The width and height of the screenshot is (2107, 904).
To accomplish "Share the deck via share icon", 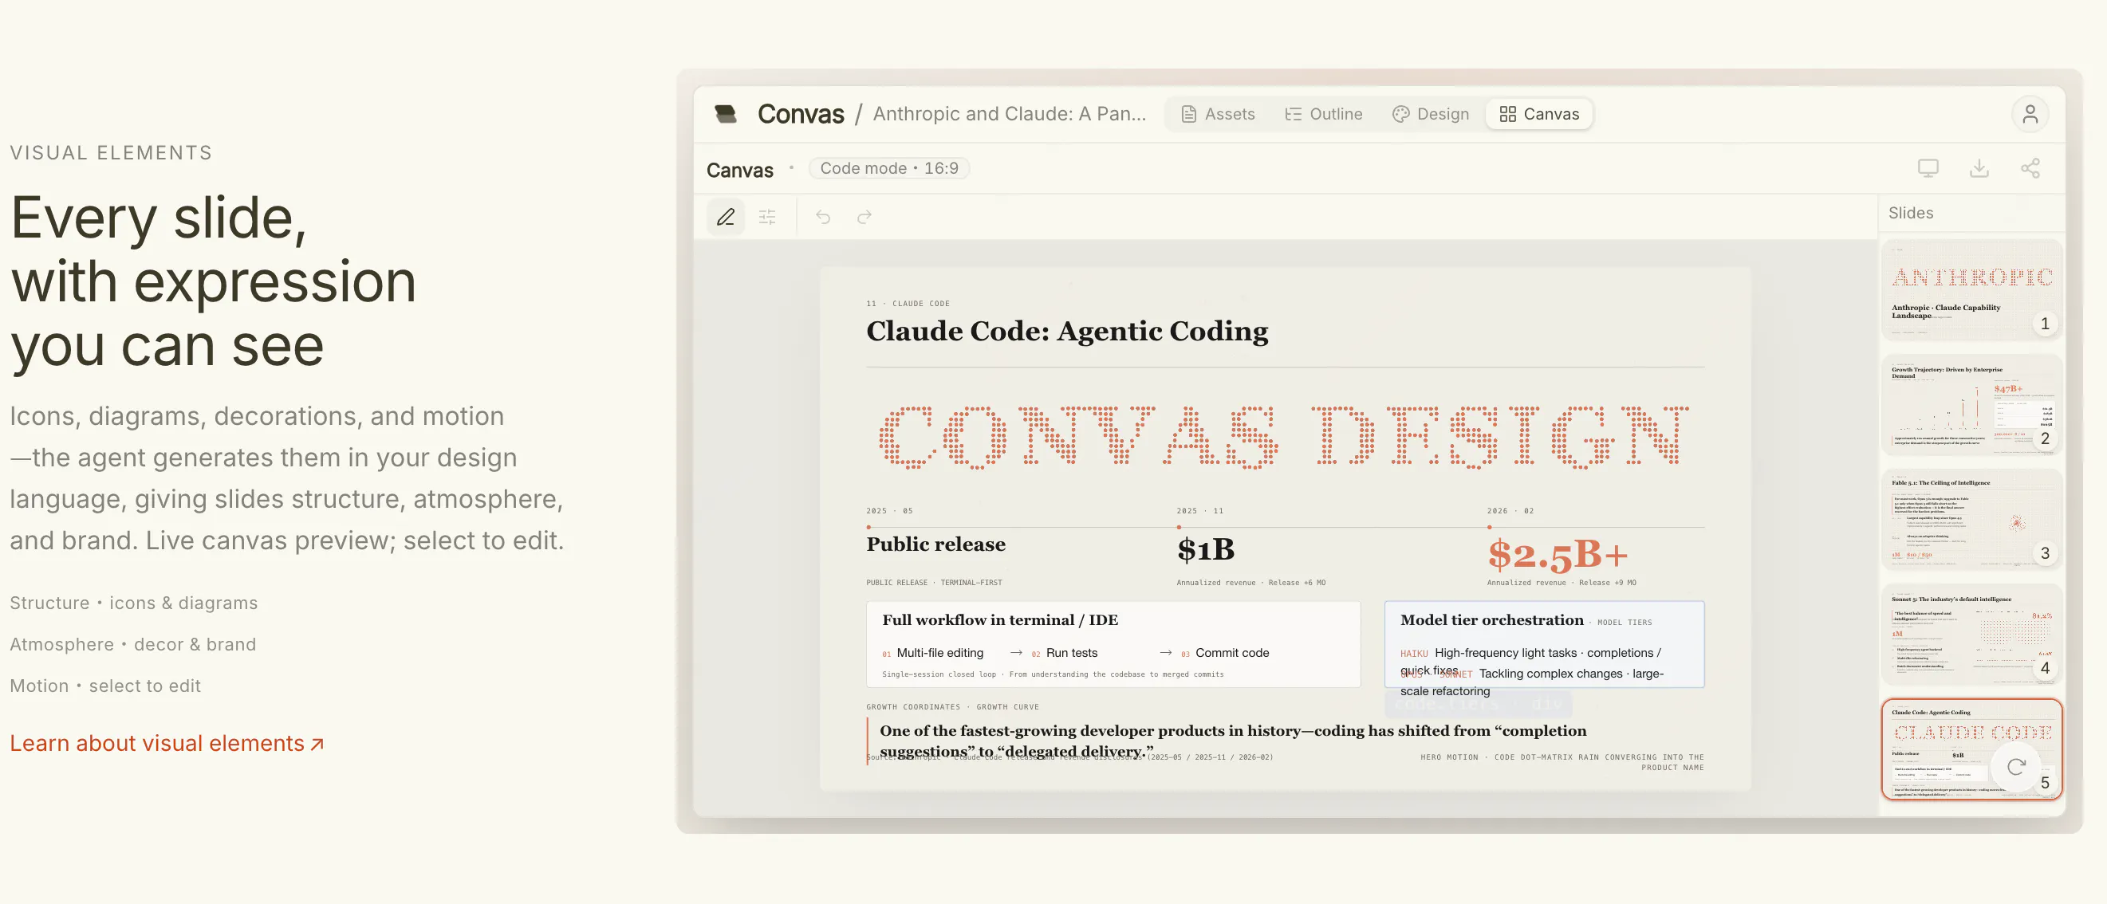I will pyautogui.click(x=2030, y=167).
